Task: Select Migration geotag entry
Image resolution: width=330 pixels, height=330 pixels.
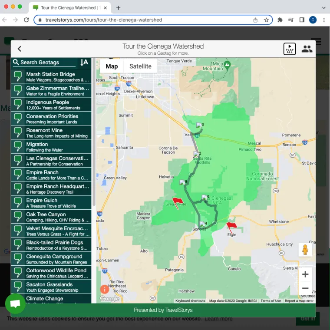Action: pos(51,147)
